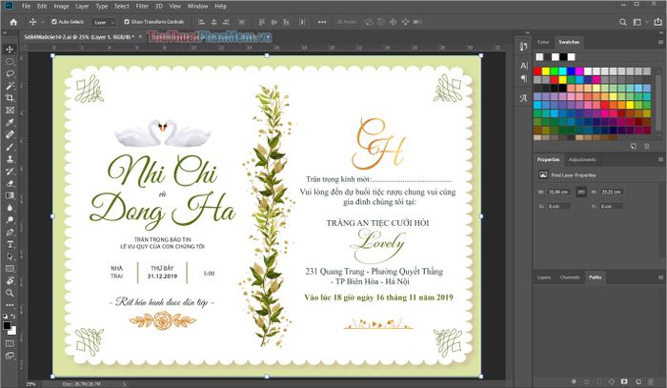Viewport: 667px width, 388px height.
Task: Click the Home icon in options bar
Action: 11,20
